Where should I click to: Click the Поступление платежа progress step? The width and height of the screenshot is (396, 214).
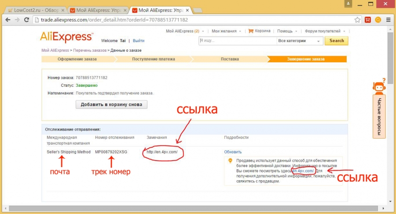[x=154, y=59]
